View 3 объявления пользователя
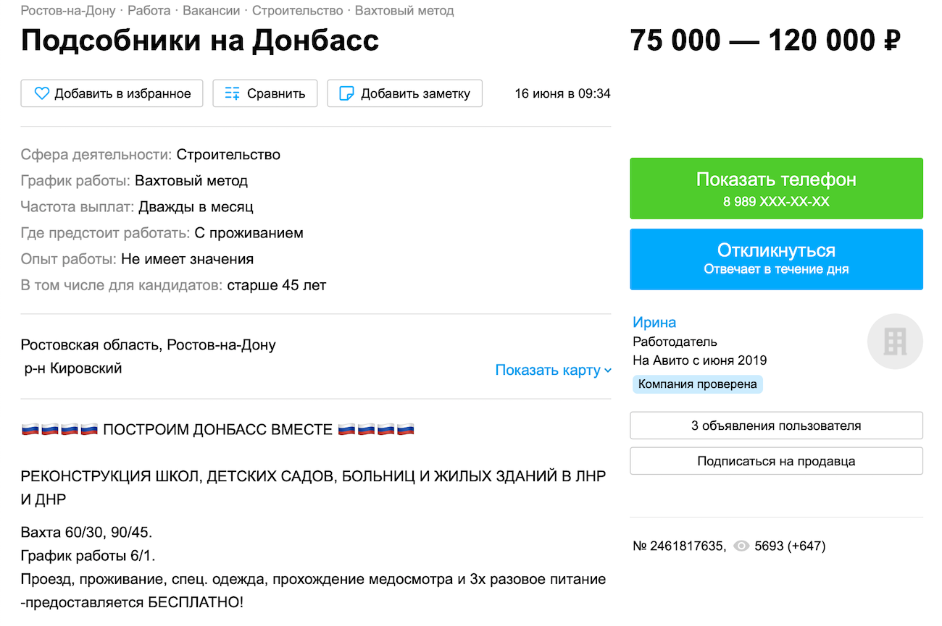The image size is (942, 626). [776, 426]
